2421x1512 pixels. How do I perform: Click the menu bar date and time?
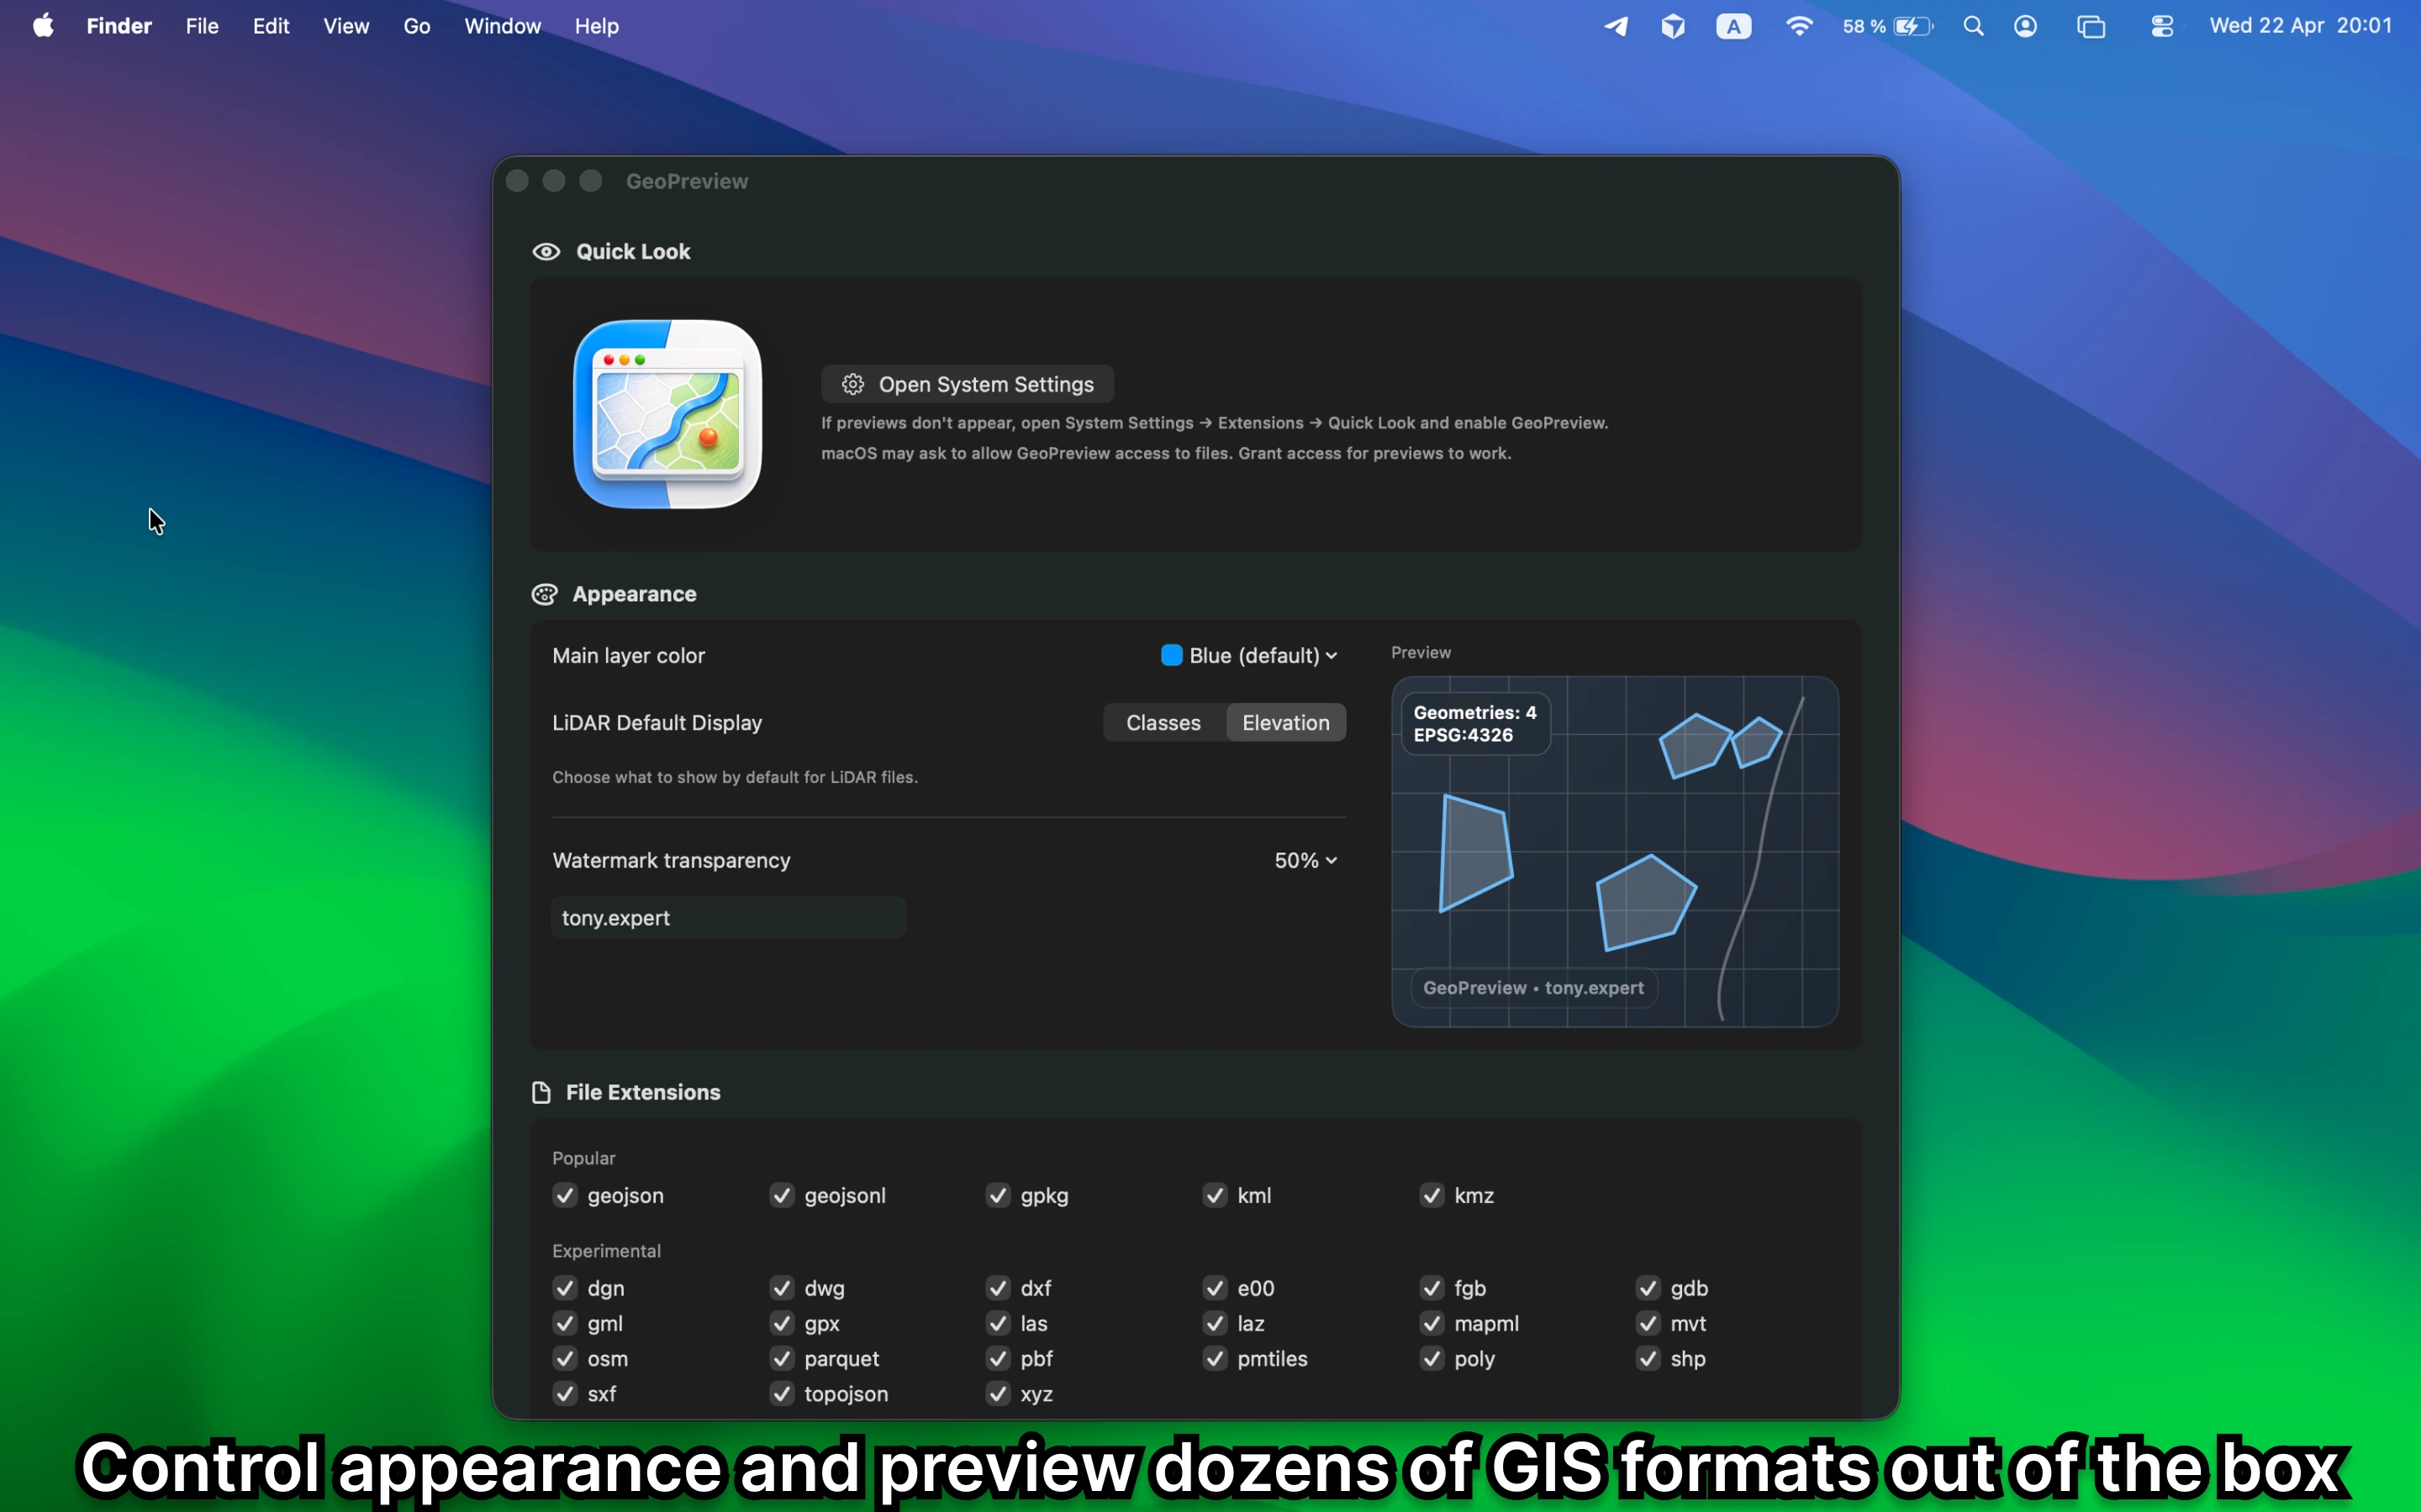2301,26
